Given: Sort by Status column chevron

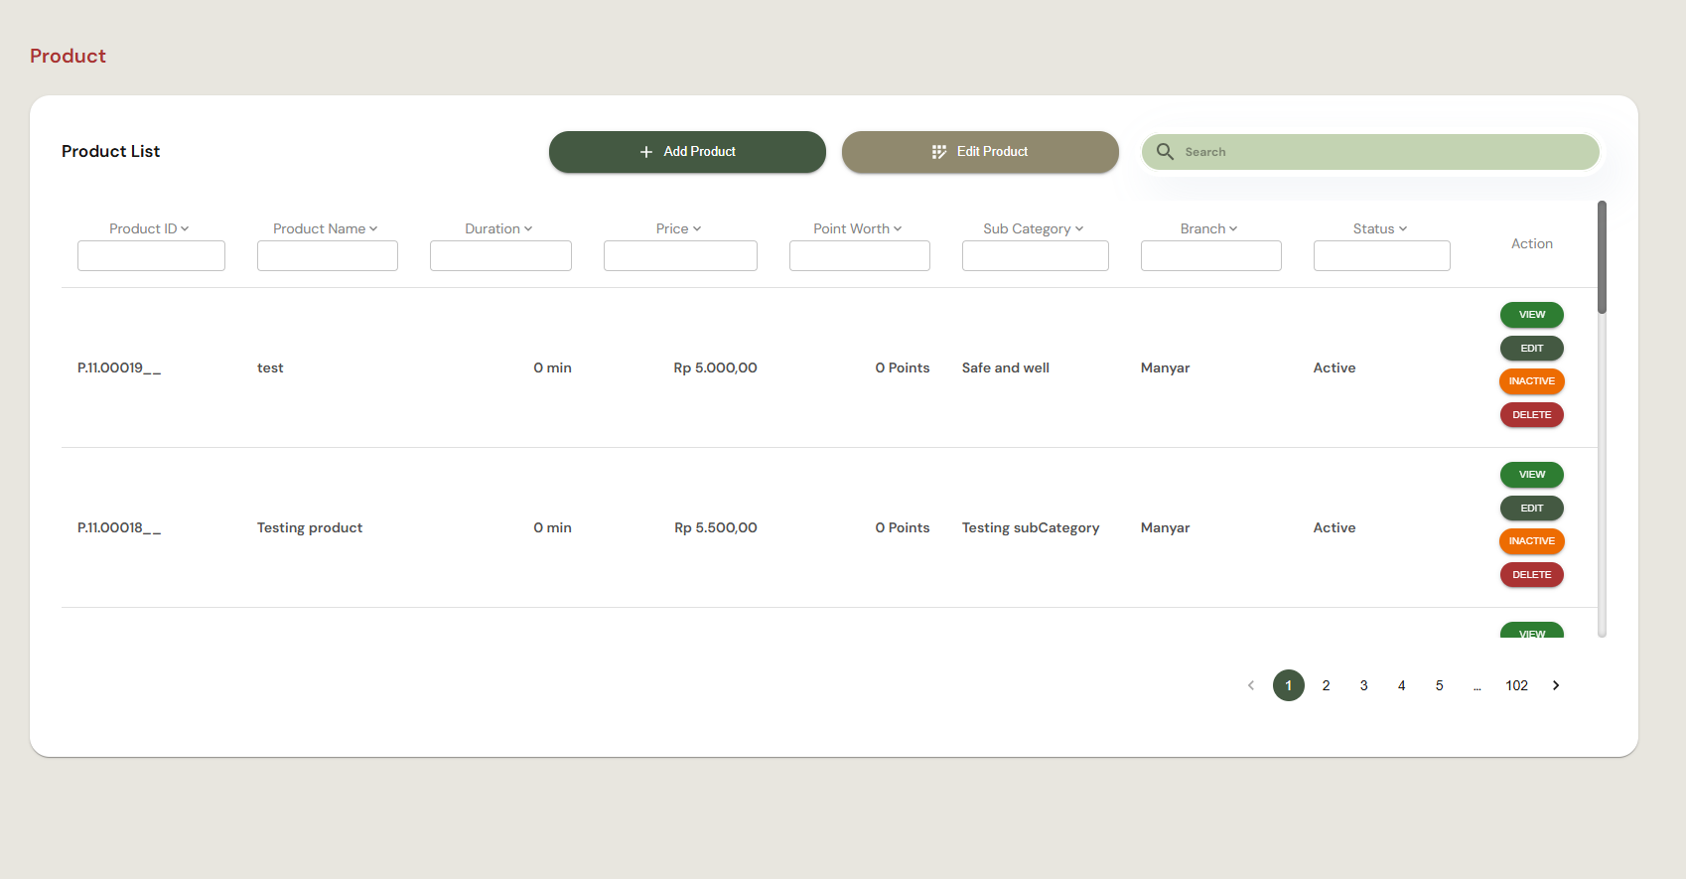Looking at the screenshot, I should pyautogui.click(x=1403, y=228).
